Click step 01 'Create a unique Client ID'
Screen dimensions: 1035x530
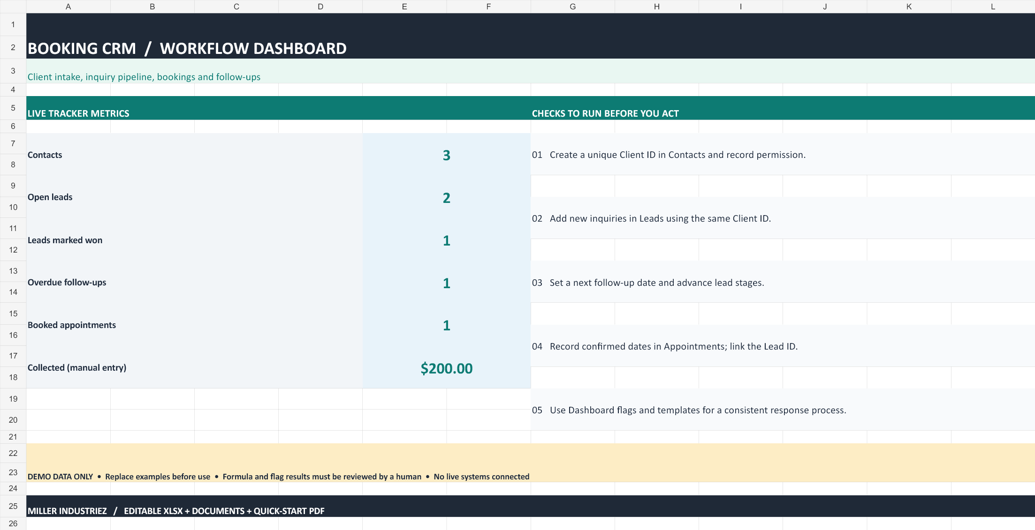[x=669, y=155]
